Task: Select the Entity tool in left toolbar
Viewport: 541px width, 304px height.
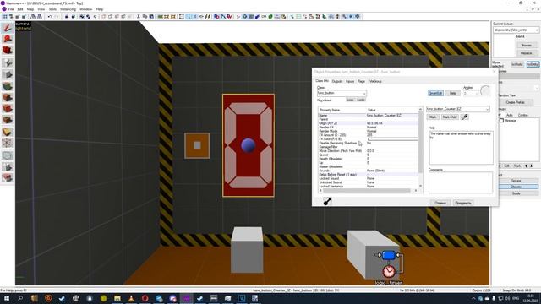Action: [8, 62]
